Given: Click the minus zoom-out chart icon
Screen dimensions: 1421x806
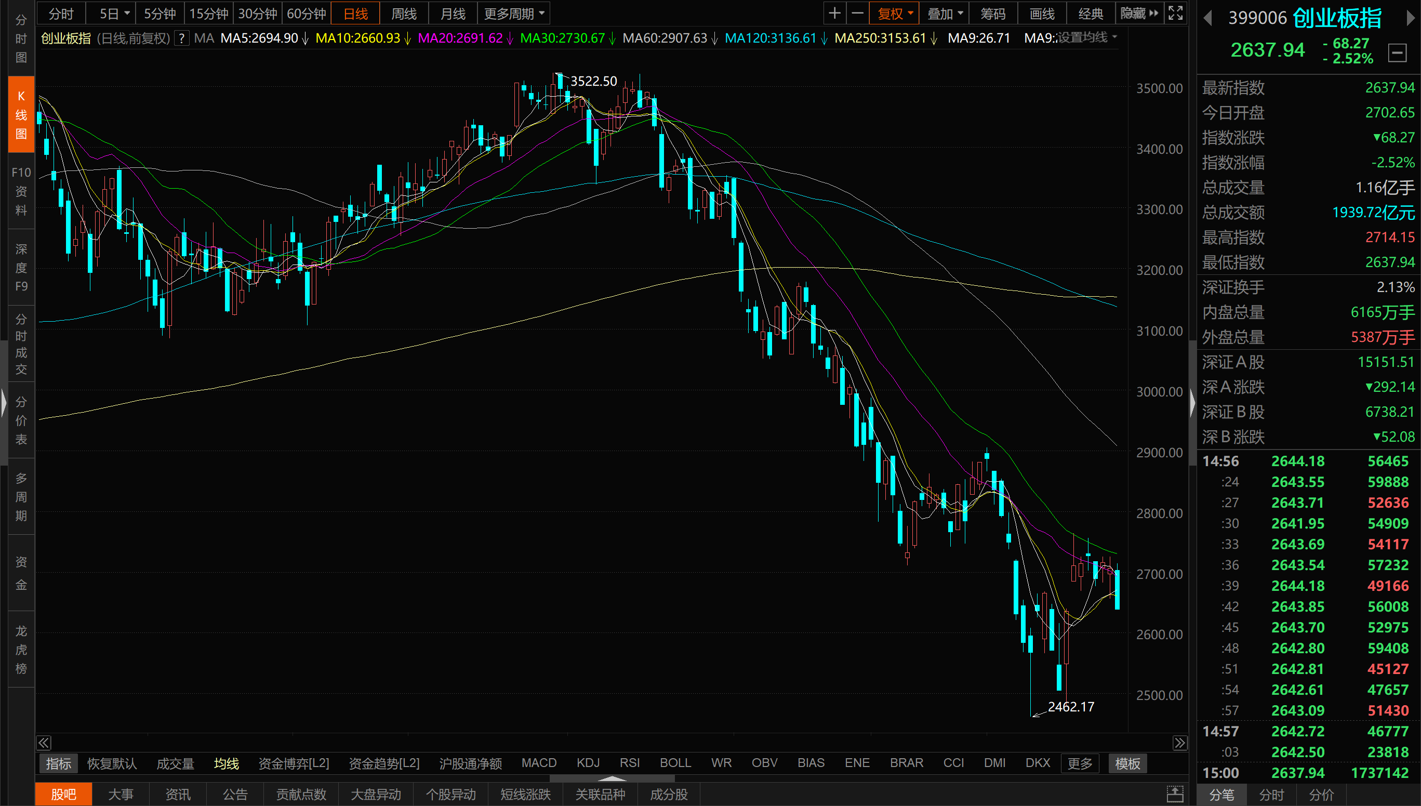Looking at the screenshot, I should [857, 14].
